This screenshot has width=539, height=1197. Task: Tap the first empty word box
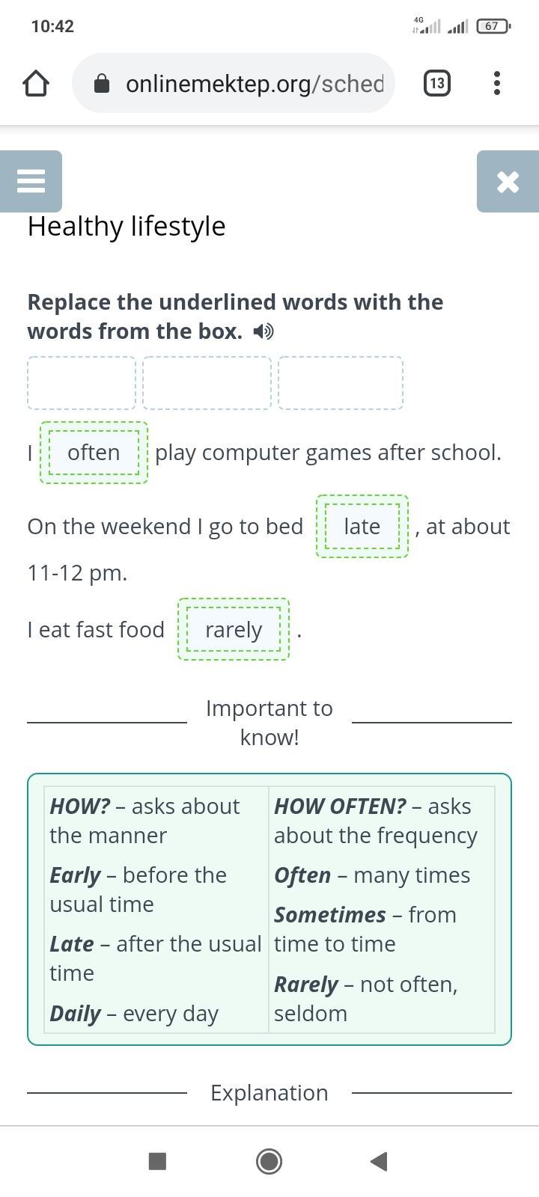tap(82, 383)
